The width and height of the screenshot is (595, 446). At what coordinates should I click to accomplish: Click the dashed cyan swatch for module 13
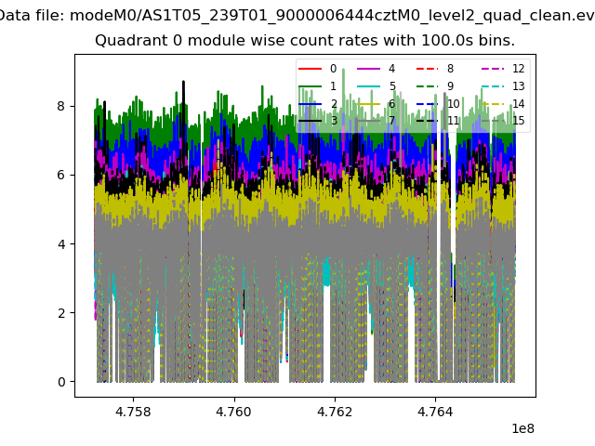point(493,86)
